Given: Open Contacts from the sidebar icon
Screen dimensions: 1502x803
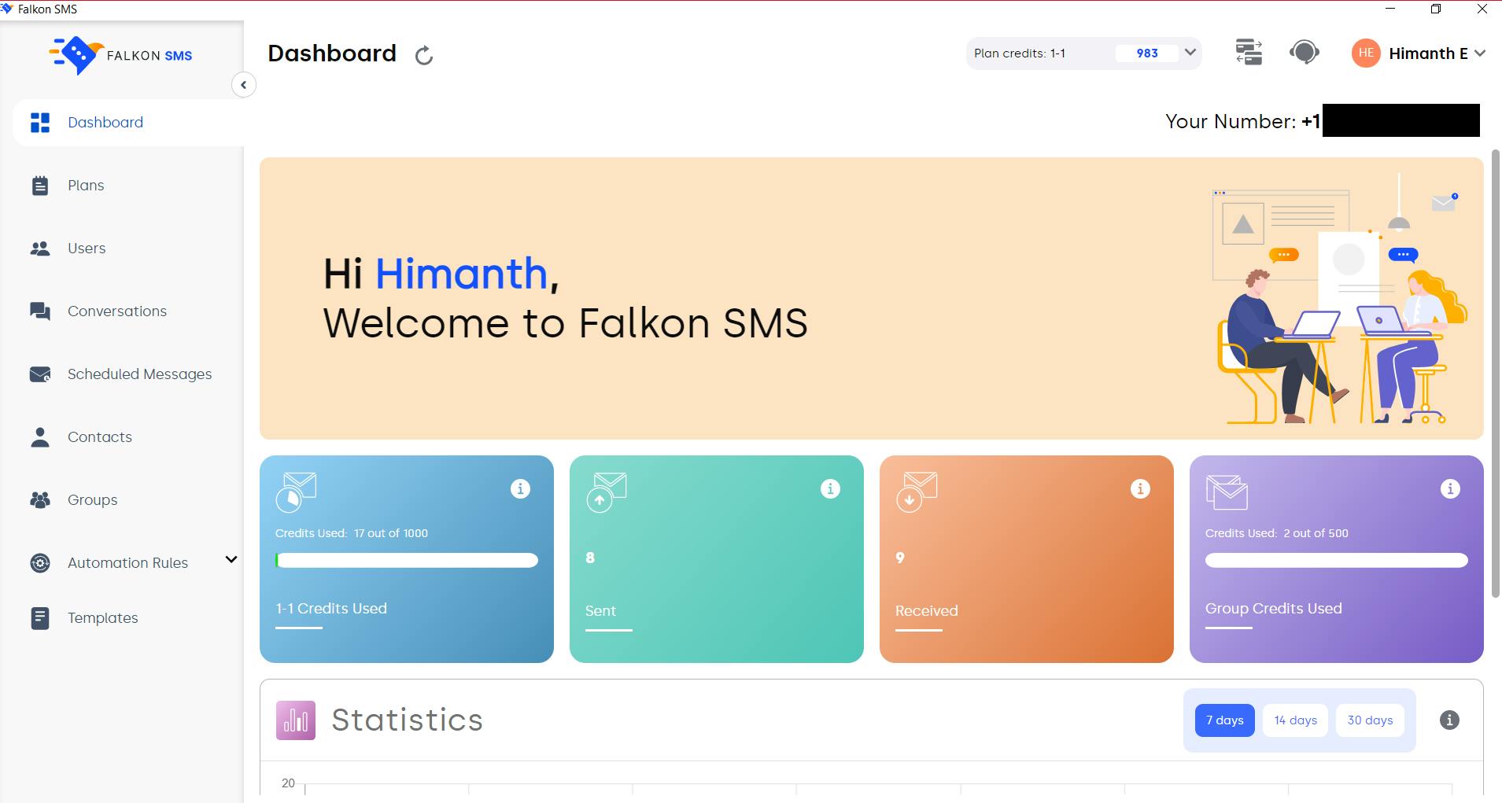Looking at the screenshot, I should 39,436.
